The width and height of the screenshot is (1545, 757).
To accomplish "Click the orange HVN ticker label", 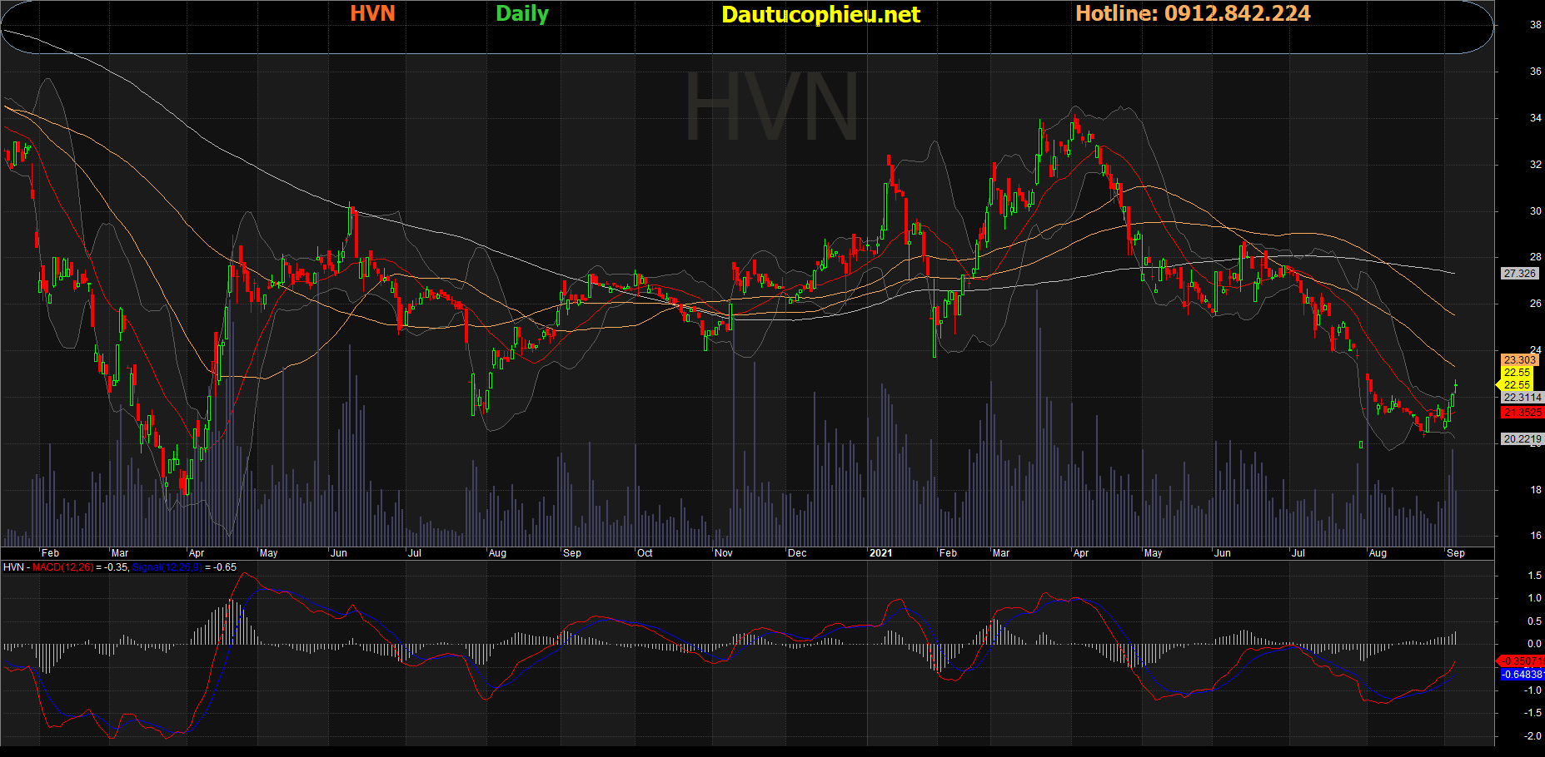I will [372, 14].
